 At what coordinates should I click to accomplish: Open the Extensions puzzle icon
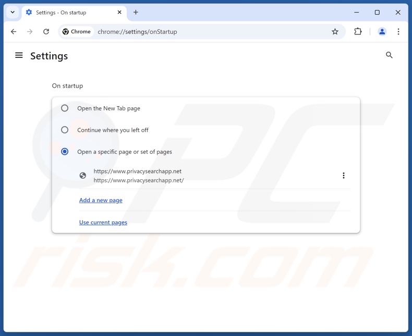click(x=358, y=32)
